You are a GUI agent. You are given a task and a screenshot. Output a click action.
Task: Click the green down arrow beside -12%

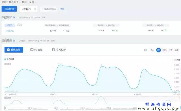pyautogui.click(x=117, y=31)
